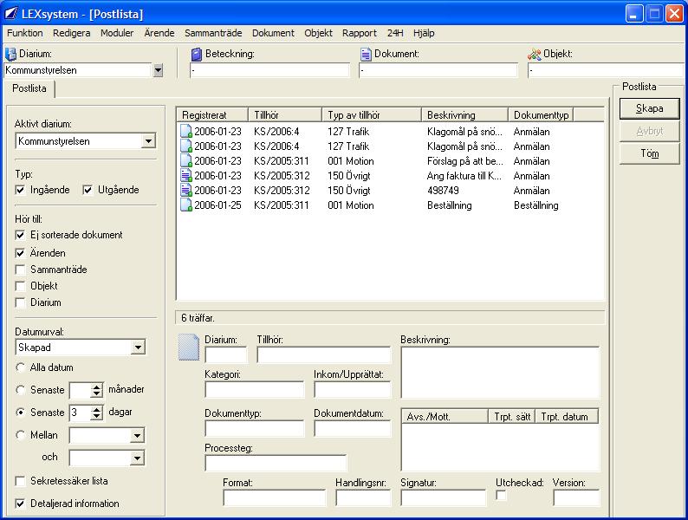Image resolution: width=688 pixels, height=520 pixels.
Task: Click the Beskrivning text area
Action: tap(500, 373)
